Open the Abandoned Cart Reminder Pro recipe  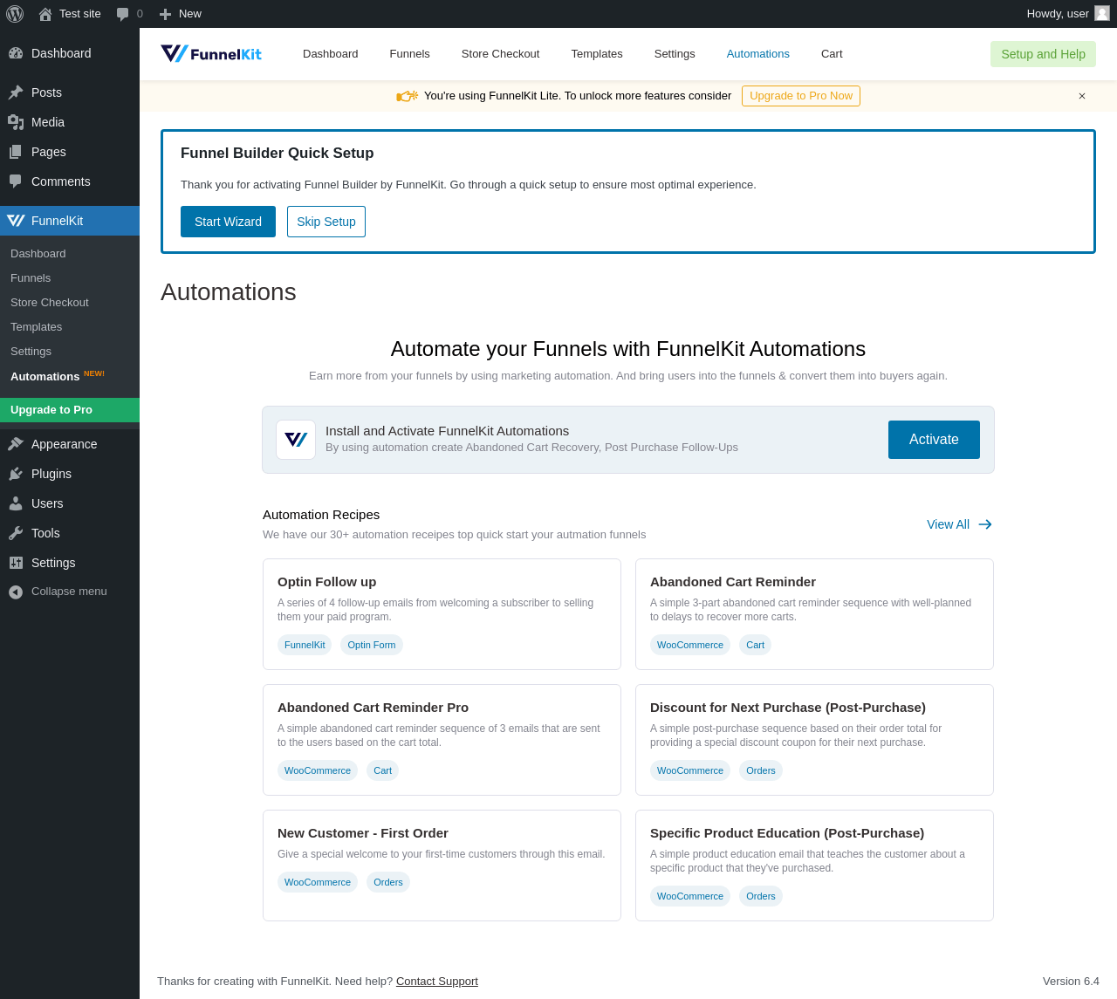(373, 708)
